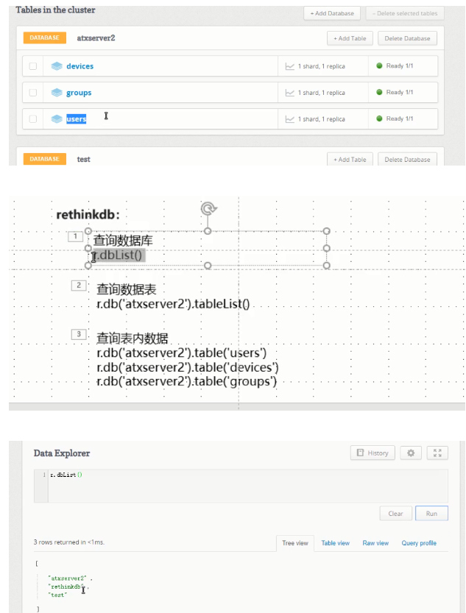Image resolution: width=466 pixels, height=613 pixels.
Task: Click the '3 rows returned in <1ms' status
Action: pos(69,542)
